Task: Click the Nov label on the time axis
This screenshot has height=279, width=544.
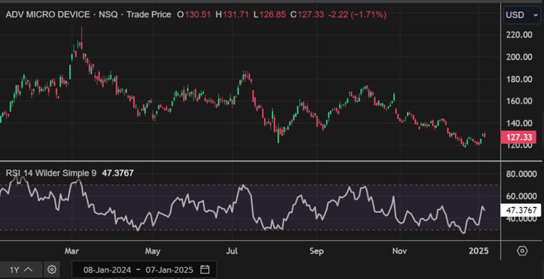Action: coord(400,251)
